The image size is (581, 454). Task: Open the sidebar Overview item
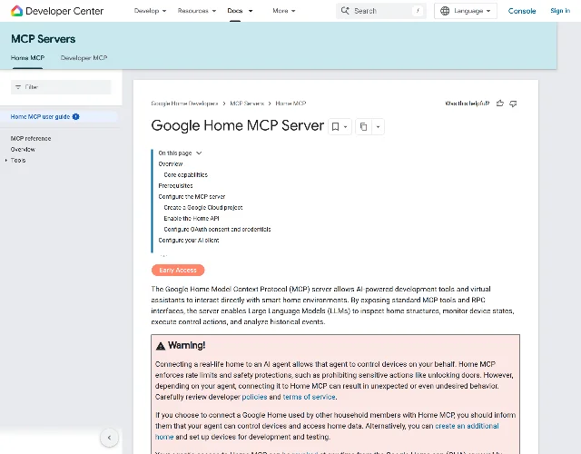click(x=23, y=149)
